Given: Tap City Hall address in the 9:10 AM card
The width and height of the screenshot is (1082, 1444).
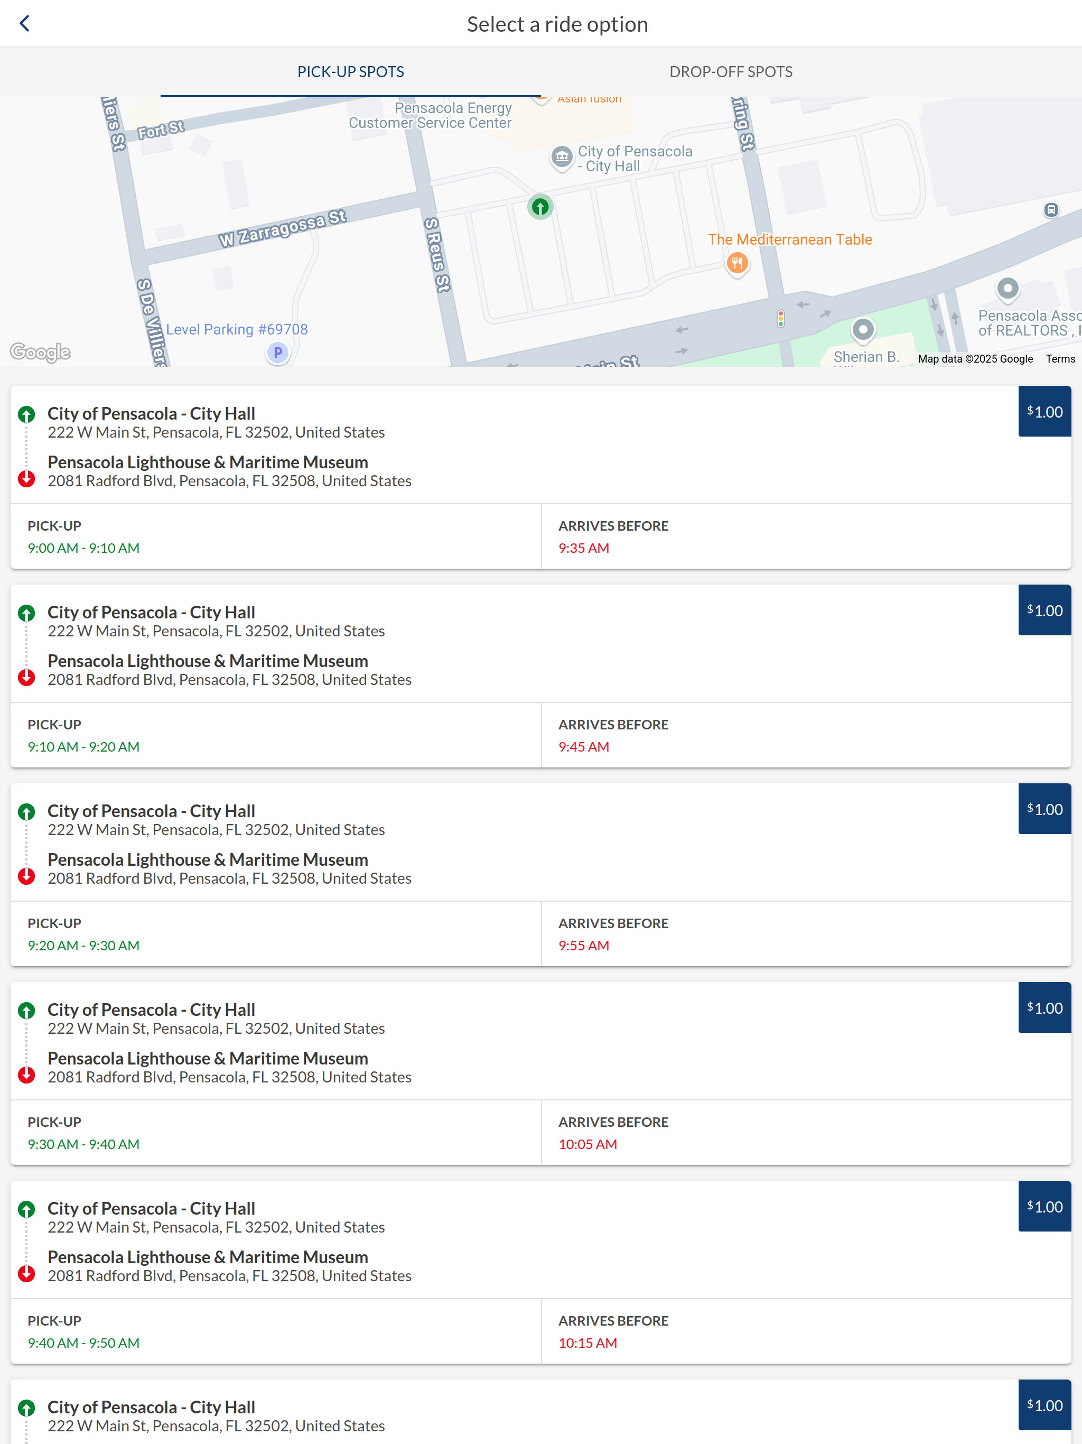Looking at the screenshot, I should [216, 631].
